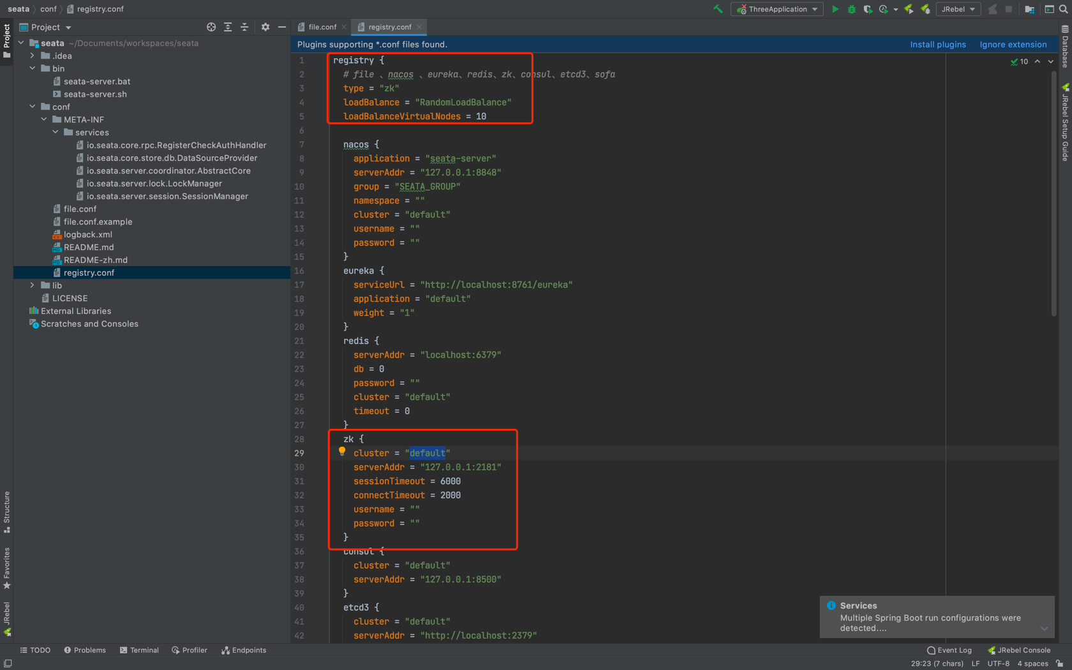Open the JRebel Console

tap(1019, 650)
